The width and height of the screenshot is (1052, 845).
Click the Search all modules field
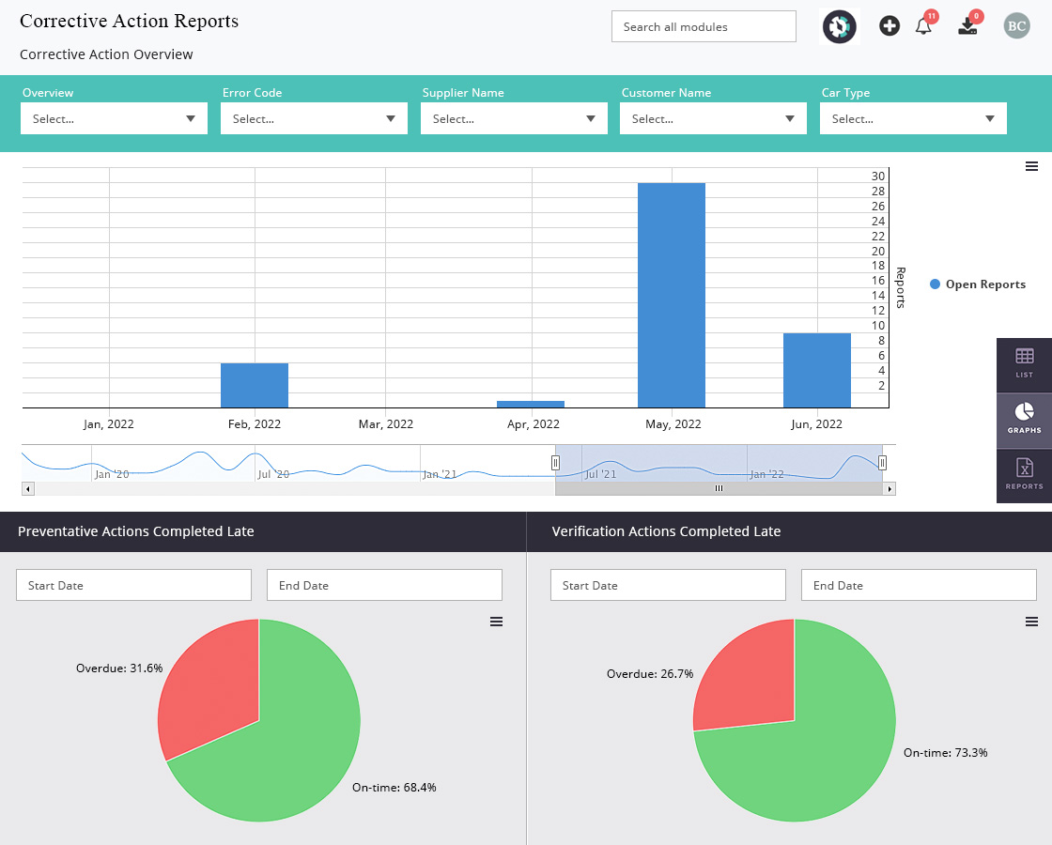tap(704, 26)
